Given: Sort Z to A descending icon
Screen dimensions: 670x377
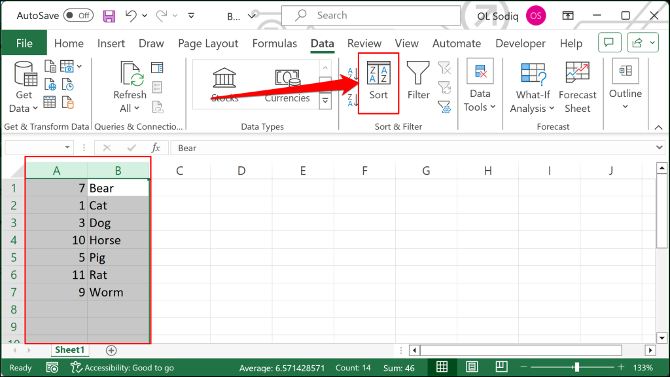Looking at the screenshot, I should 352,99.
